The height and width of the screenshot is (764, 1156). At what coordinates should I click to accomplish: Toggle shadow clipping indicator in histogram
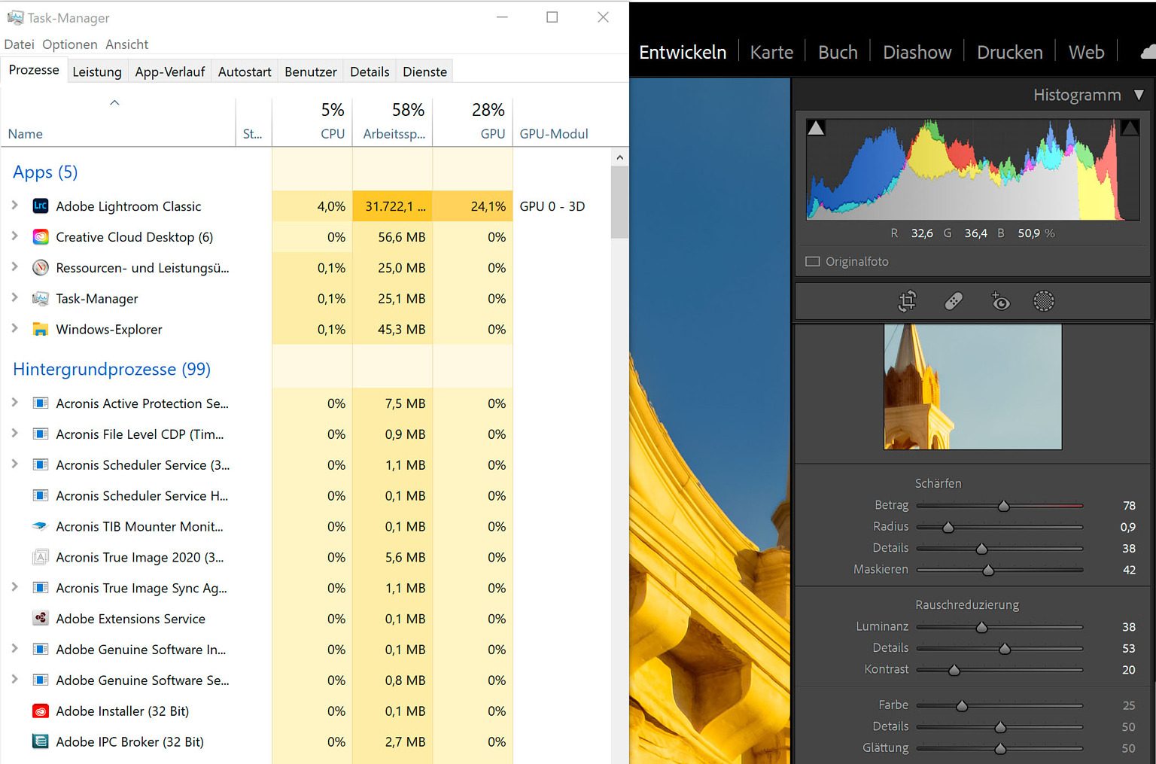tap(816, 128)
